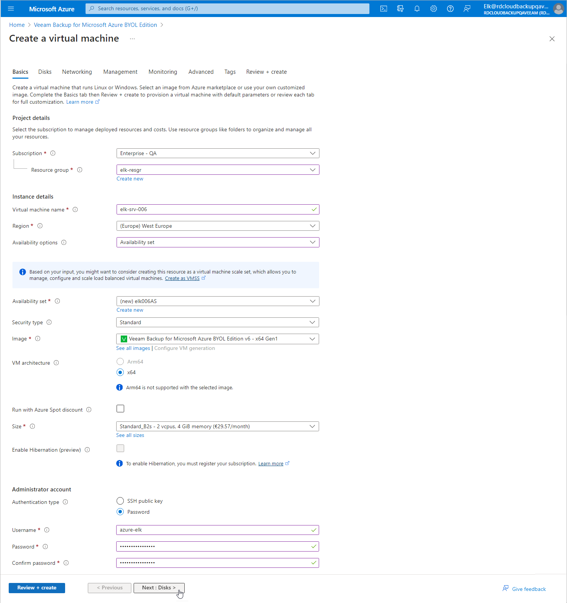Image resolution: width=567 pixels, height=603 pixels.
Task: Click Create new under Resource group
Action: (x=130, y=179)
